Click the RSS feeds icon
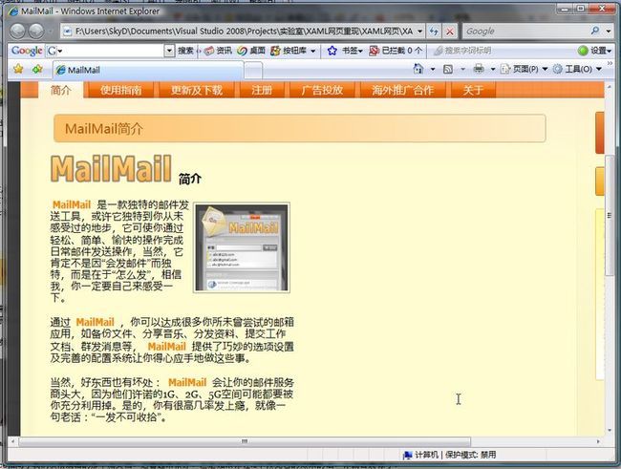621x469 pixels. click(448, 70)
